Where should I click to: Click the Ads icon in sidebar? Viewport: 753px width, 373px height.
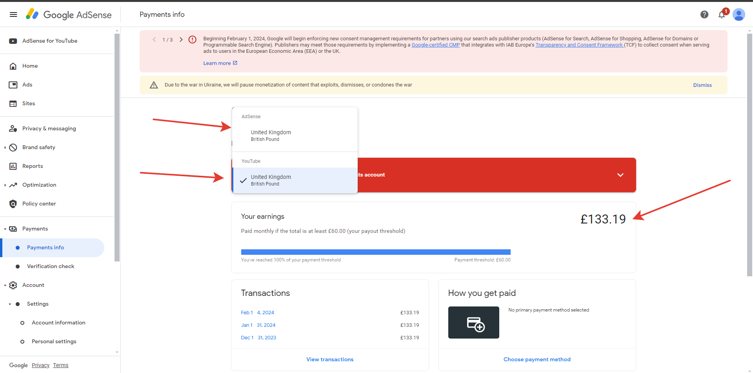(x=13, y=85)
